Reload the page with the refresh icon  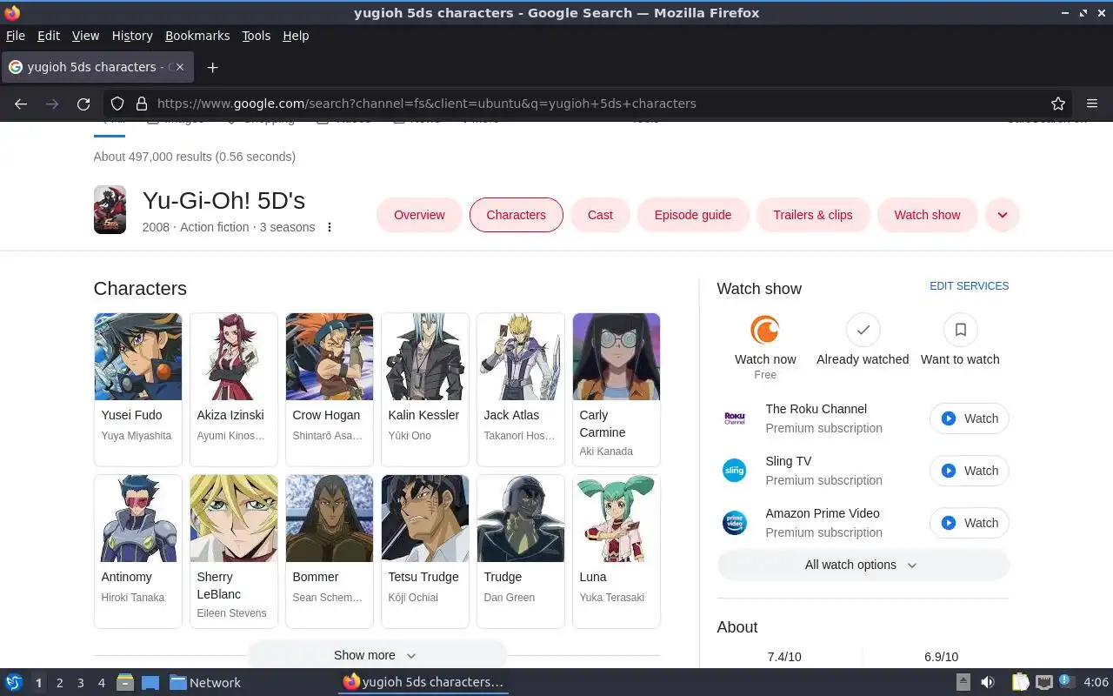(83, 104)
